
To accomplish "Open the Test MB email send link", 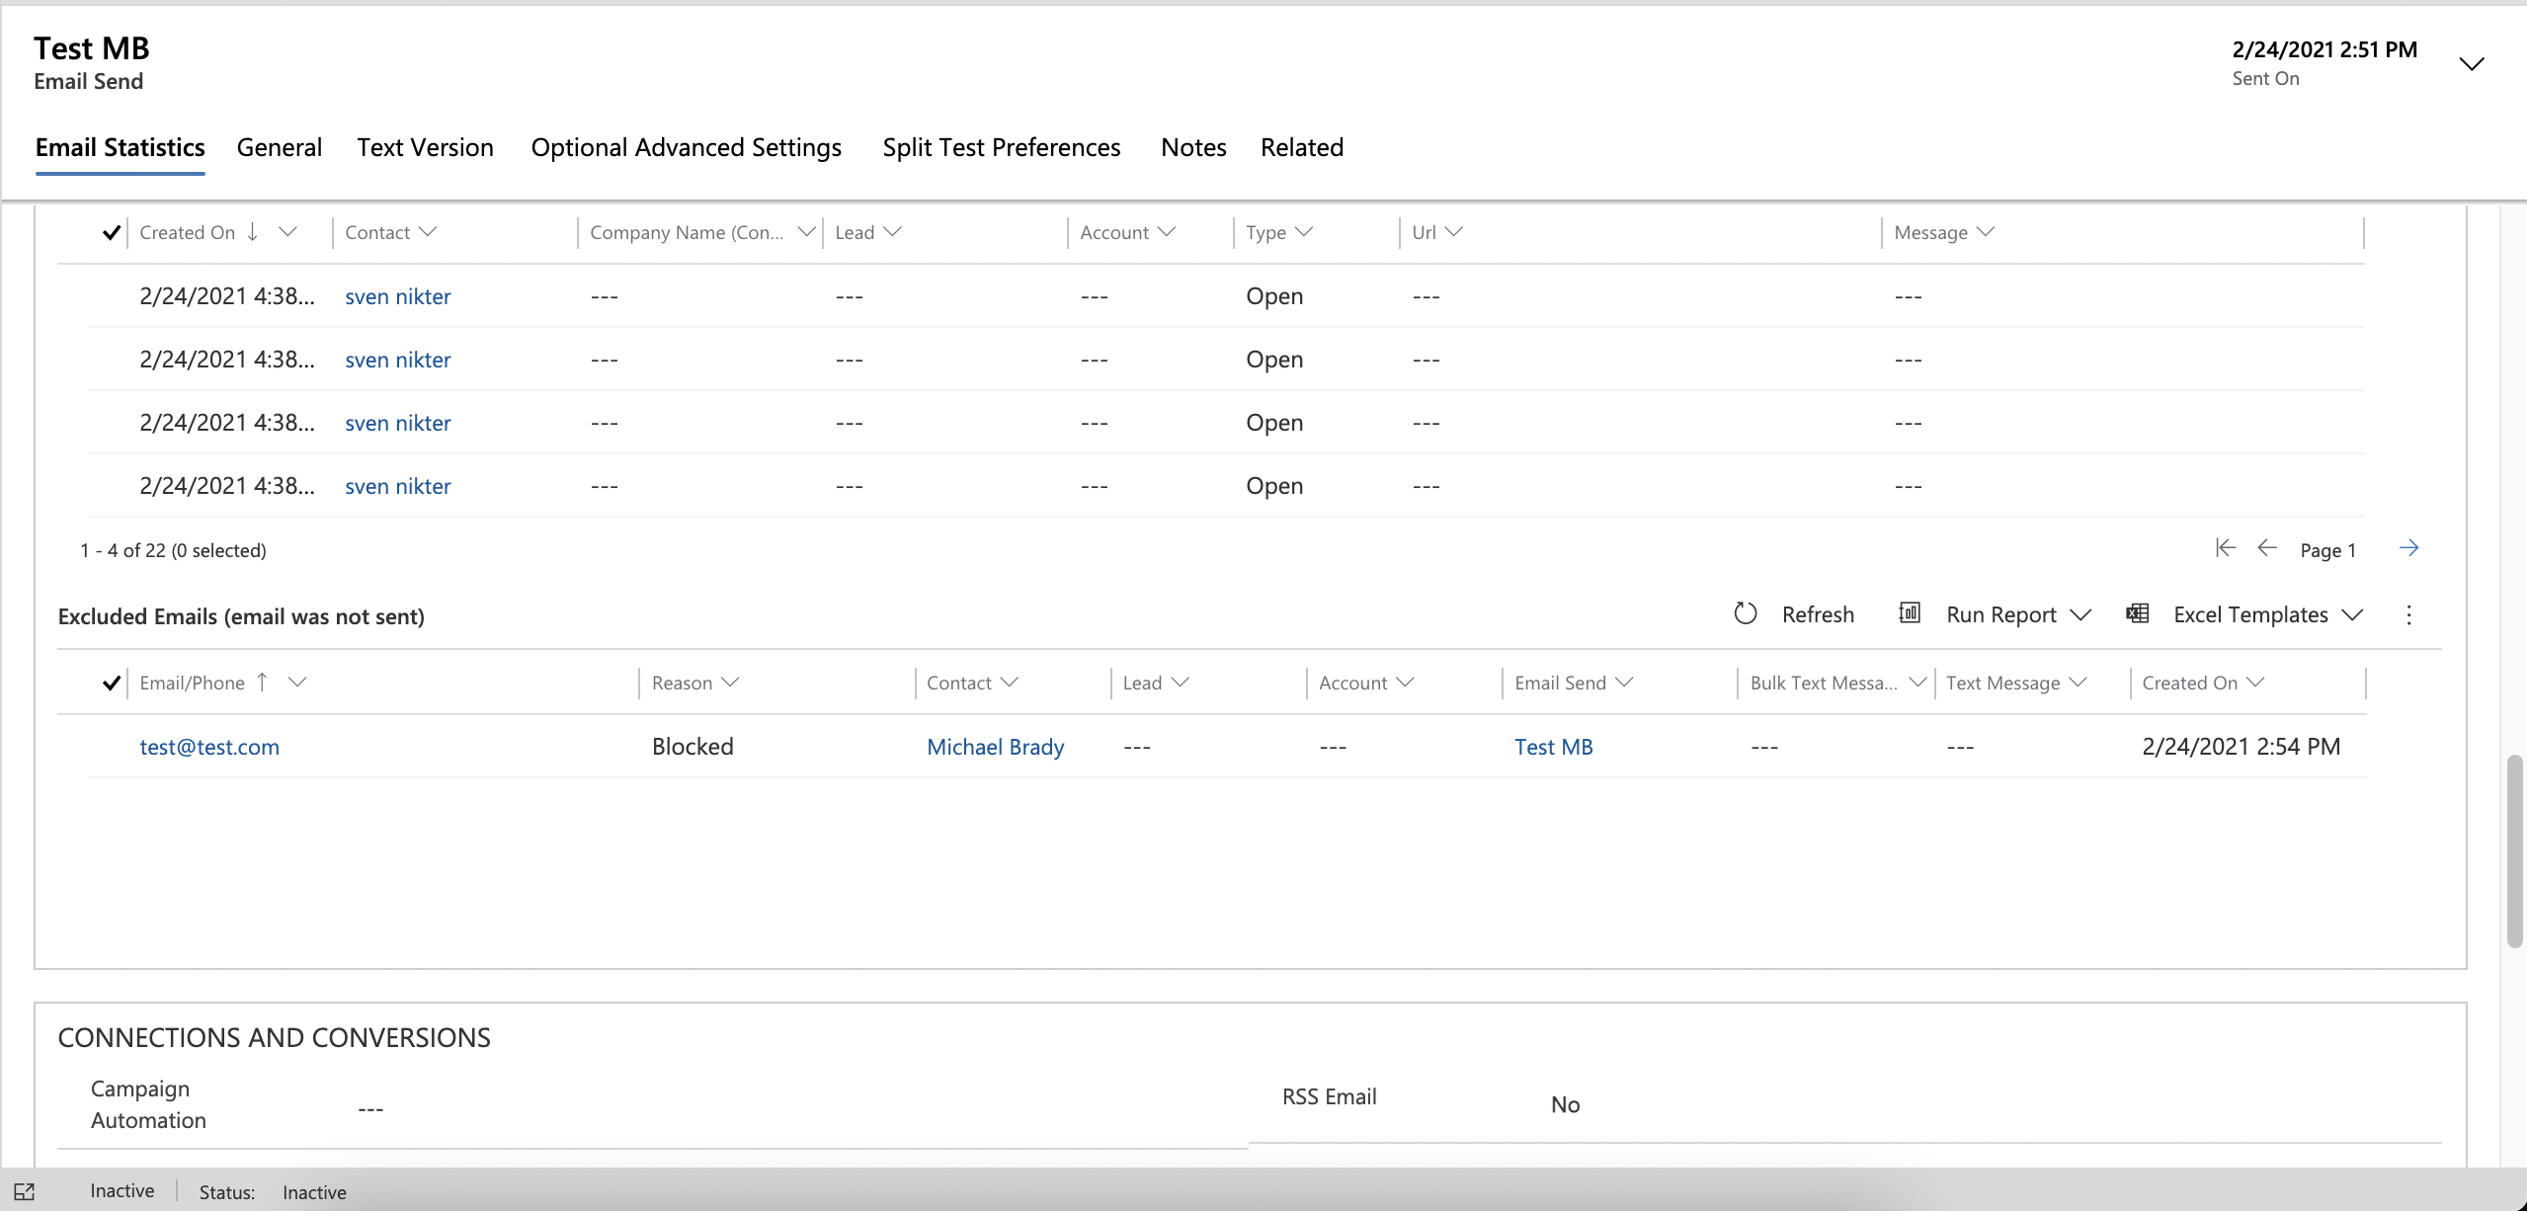I will click(x=1554, y=747).
